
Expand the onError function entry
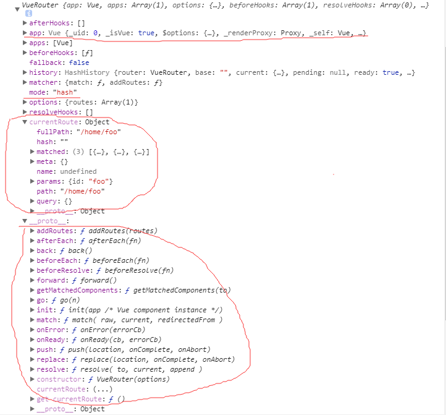(x=32, y=330)
